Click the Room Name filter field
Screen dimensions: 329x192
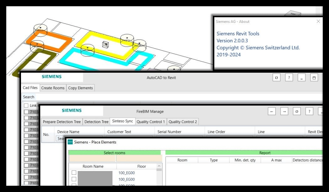point(92,159)
